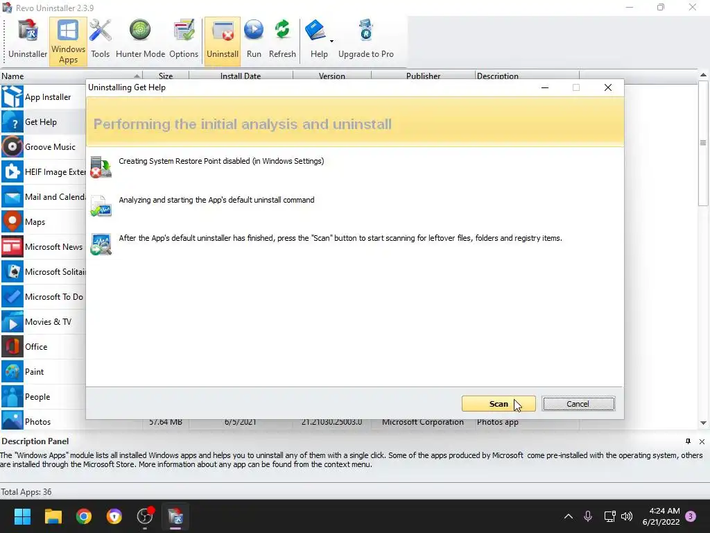This screenshot has height=533, width=710.
Task: Open Google Chrome from taskbar
Action: (84, 516)
